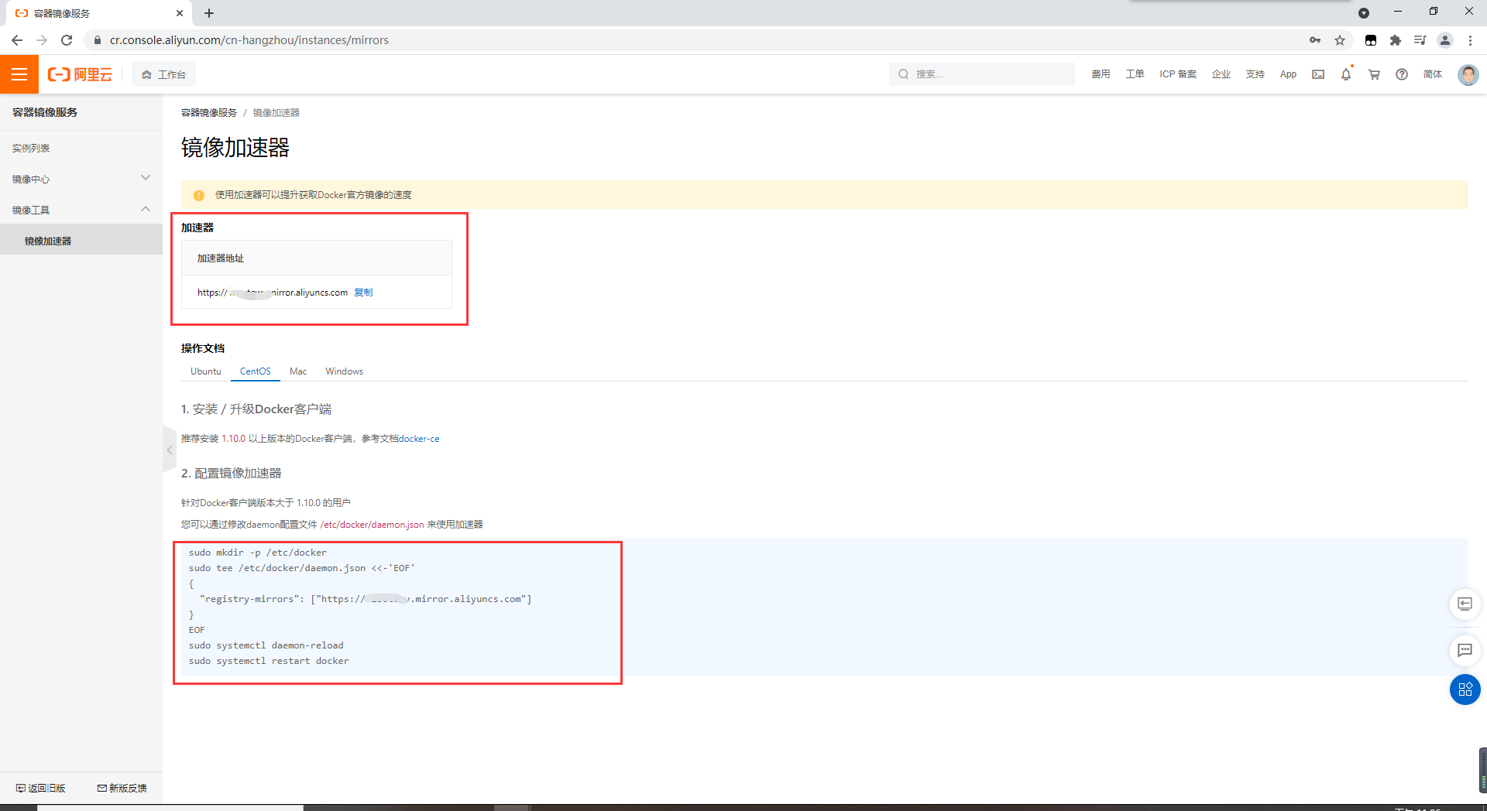Open notifications bell
The width and height of the screenshot is (1487, 811).
coord(1346,74)
